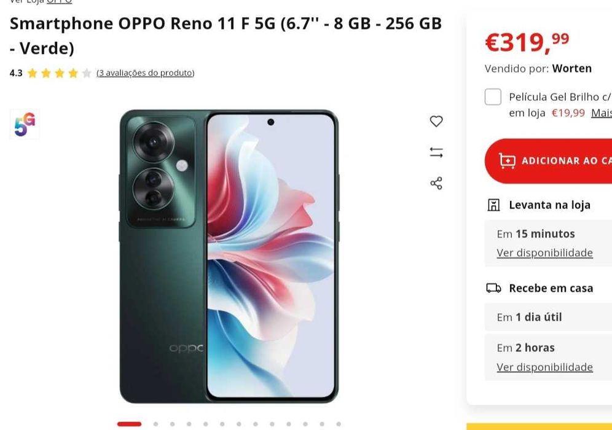The height and width of the screenshot is (430, 612).
Task: Click the 5G badge icon
Action: pyautogui.click(x=25, y=125)
